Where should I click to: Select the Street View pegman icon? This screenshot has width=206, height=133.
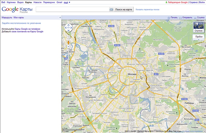point(68,42)
